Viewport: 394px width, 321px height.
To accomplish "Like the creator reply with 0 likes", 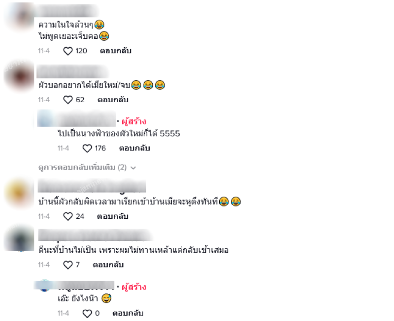I will [87, 314].
